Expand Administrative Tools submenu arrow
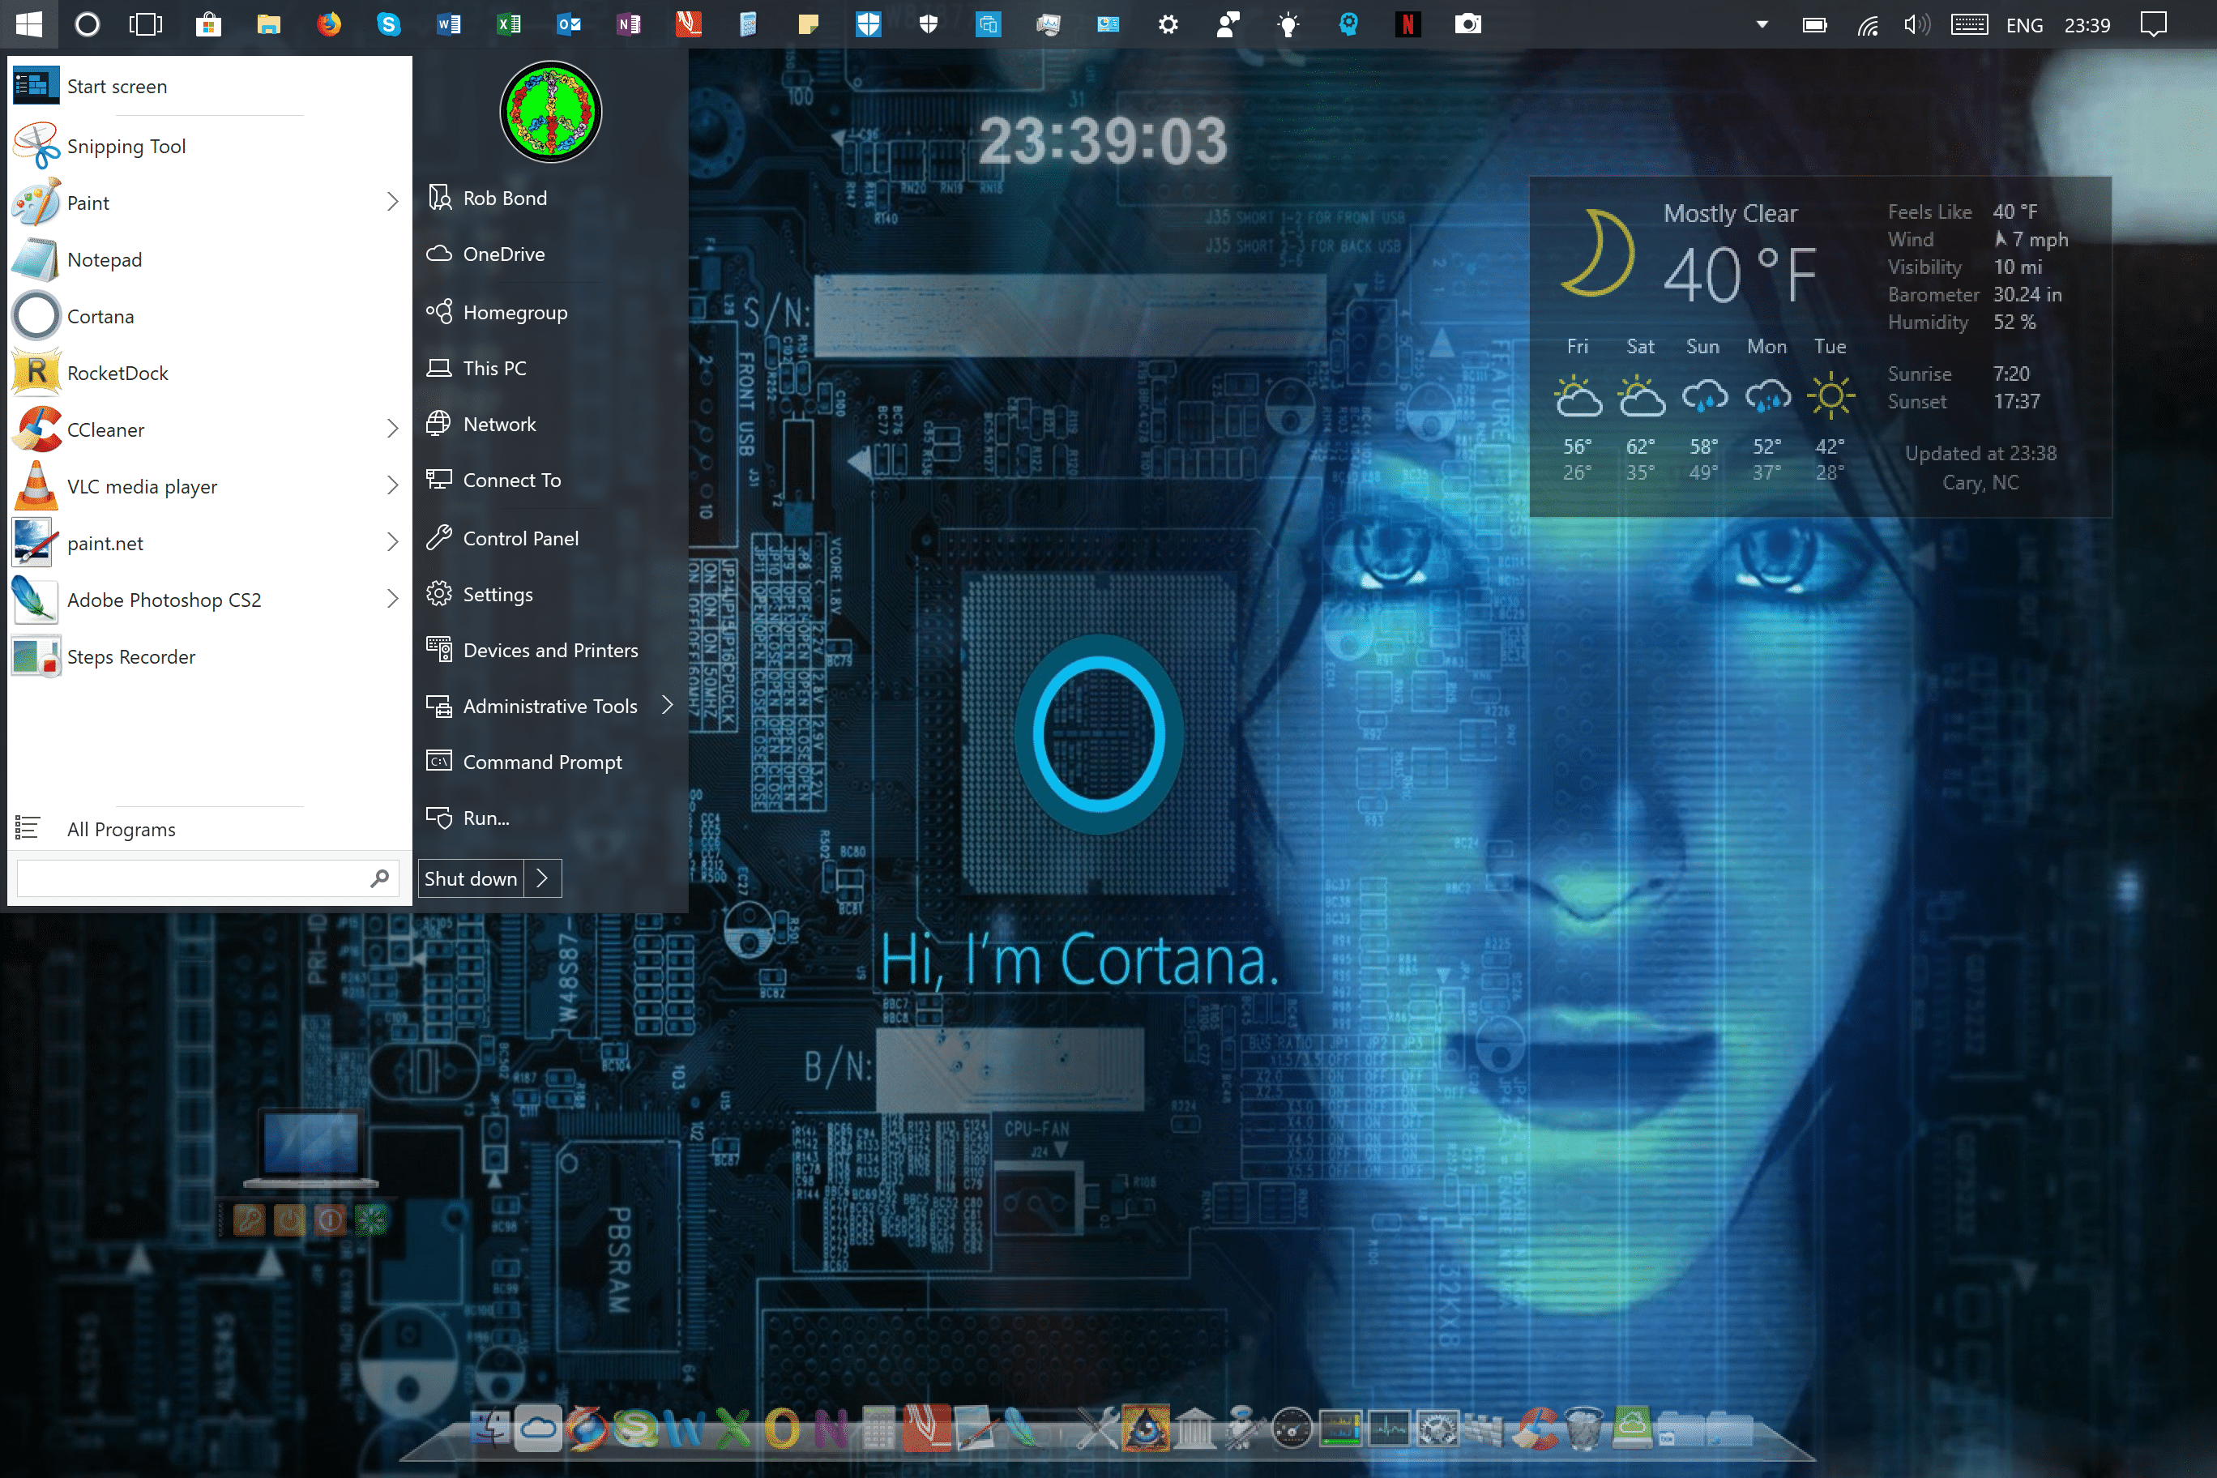Image resolution: width=2217 pixels, height=1478 pixels. tap(668, 705)
